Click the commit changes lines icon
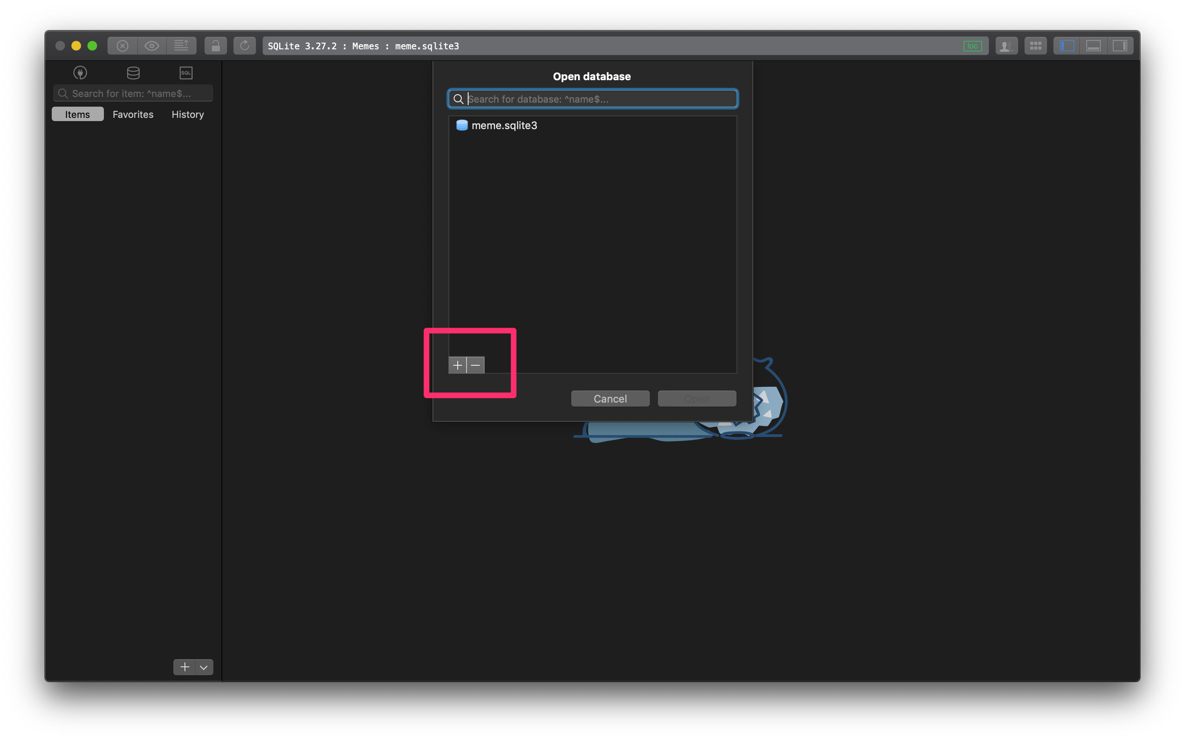 click(181, 46)
